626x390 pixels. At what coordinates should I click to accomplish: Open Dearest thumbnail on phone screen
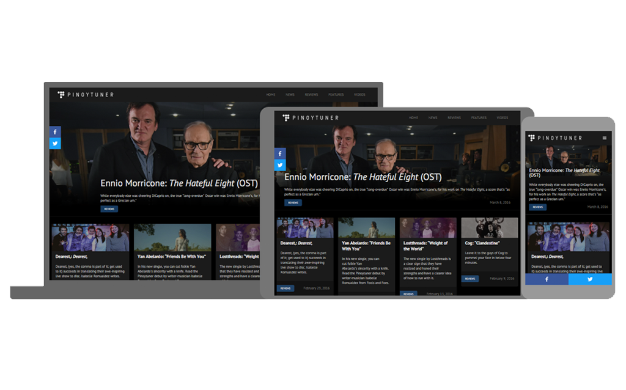tap(569, 237)
